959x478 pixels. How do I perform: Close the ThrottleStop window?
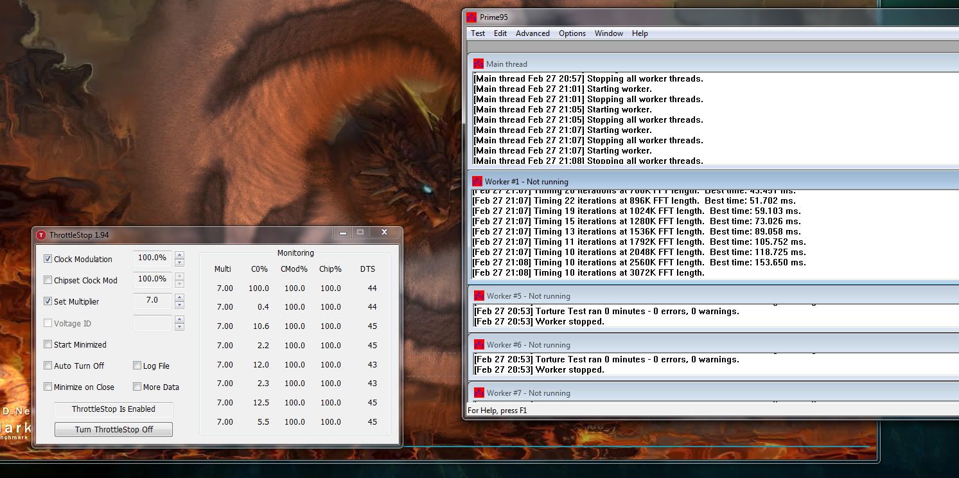[x=384, y=232]
